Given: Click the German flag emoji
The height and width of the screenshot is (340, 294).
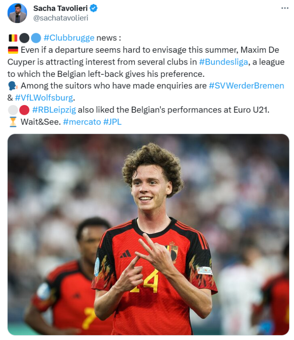Looking at the screenshot, I should pos(13,50).
